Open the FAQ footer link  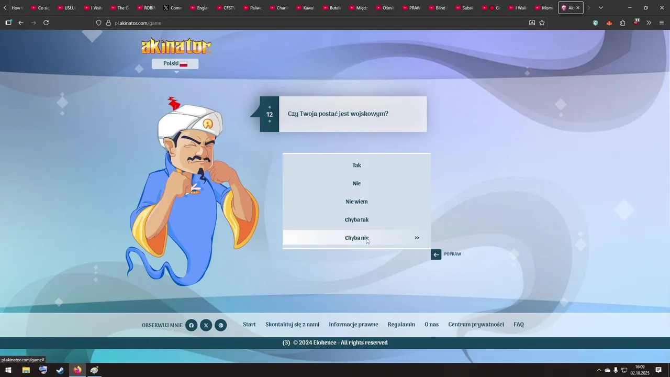[519, 325]
